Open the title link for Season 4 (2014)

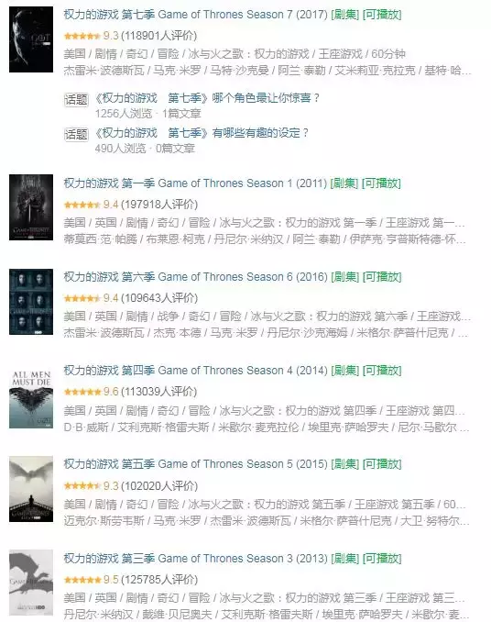tap(196, 371)
